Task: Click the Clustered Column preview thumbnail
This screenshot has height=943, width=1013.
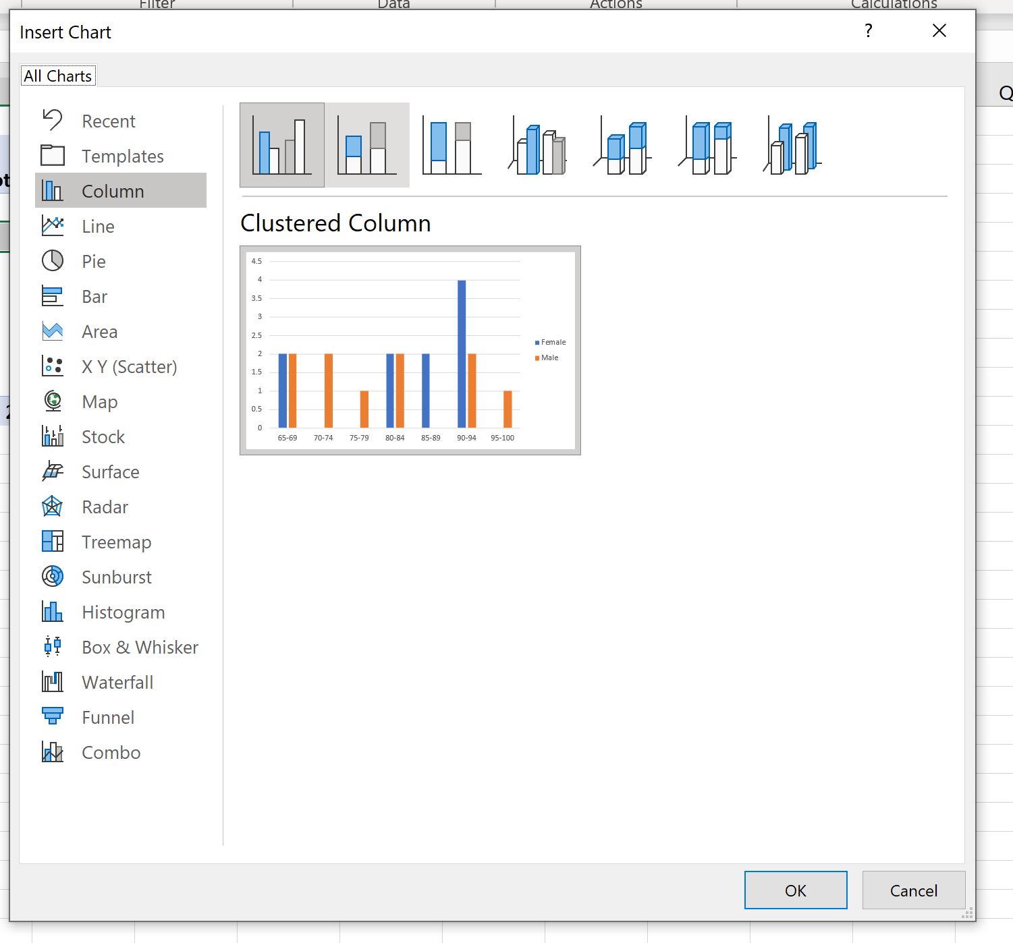Action: [x=410, y=350]
